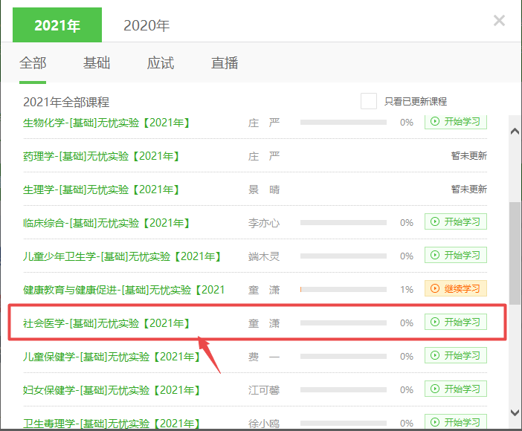Click progress bar of 健康教育与健康促进 course

pyautogui.click(x=343, y=290)
